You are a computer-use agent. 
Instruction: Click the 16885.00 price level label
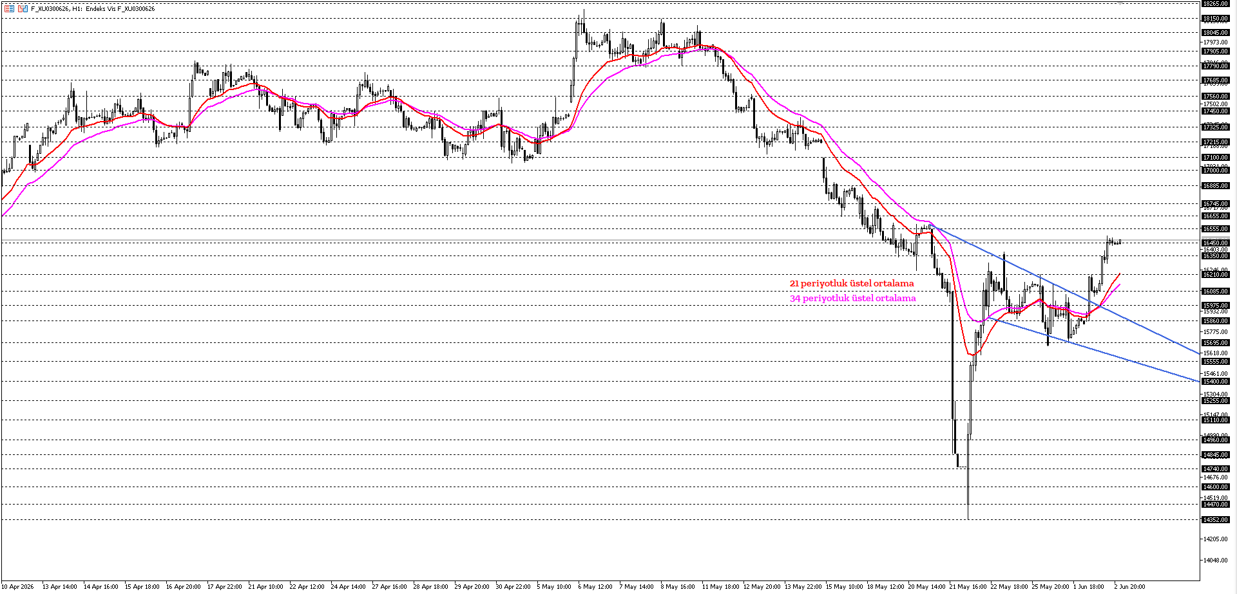pyautogui.click(x=1216, y=186)
